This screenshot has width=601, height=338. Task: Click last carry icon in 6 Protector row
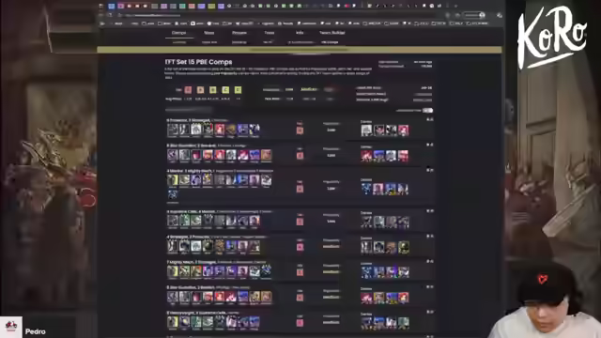tap(403, 131)
